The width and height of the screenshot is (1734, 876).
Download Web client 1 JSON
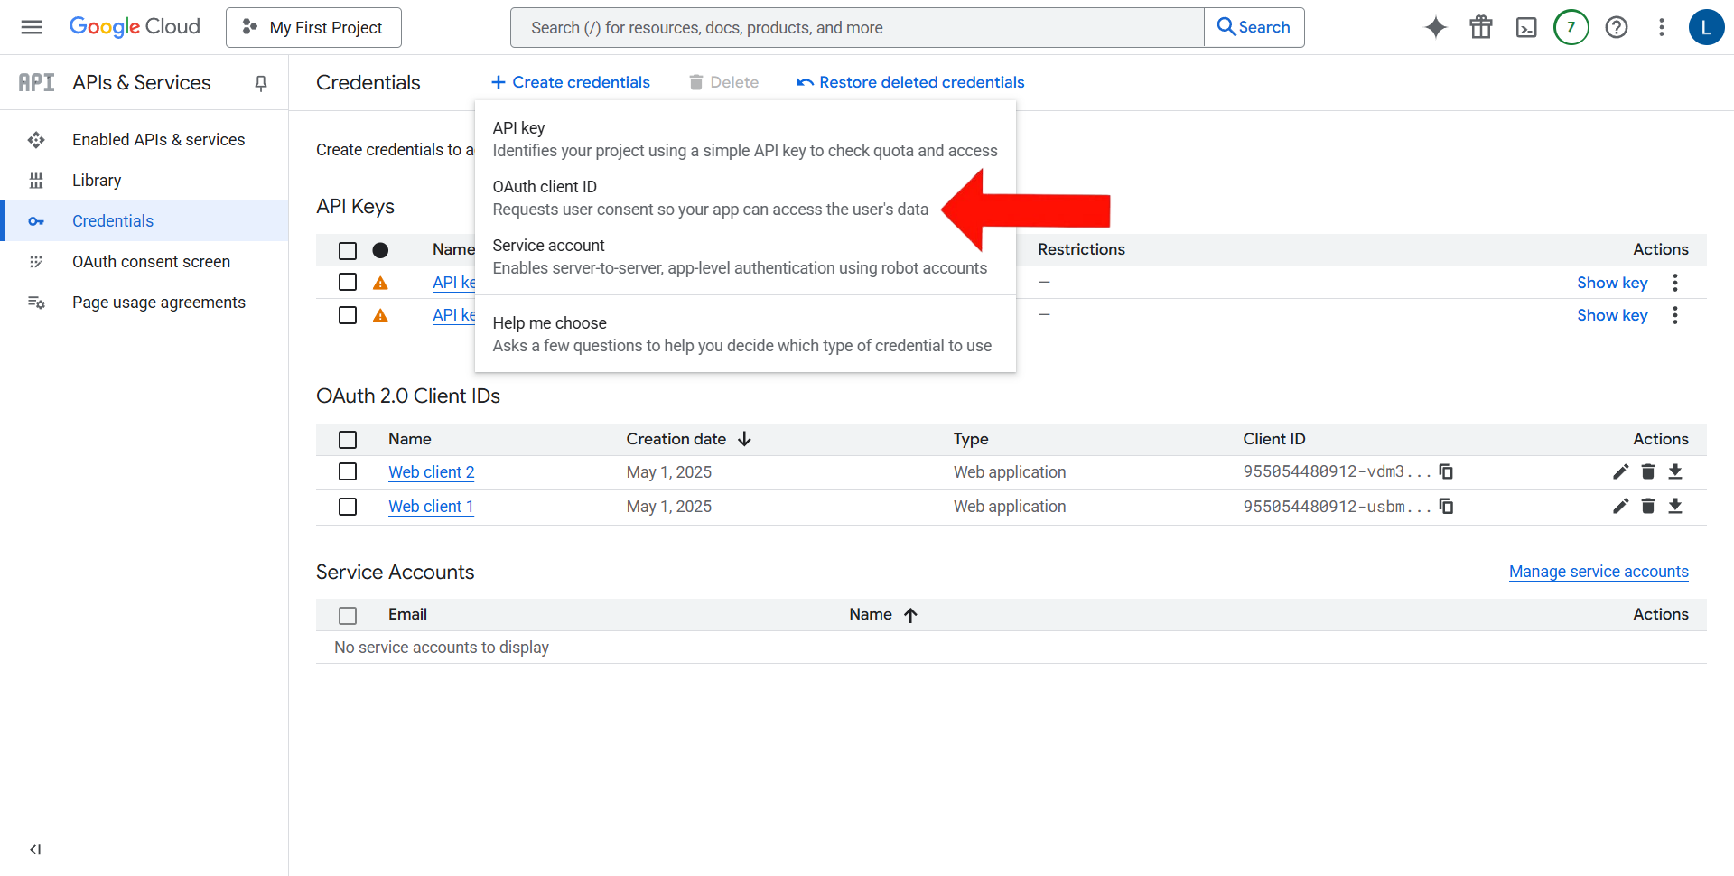[1675, 506]
